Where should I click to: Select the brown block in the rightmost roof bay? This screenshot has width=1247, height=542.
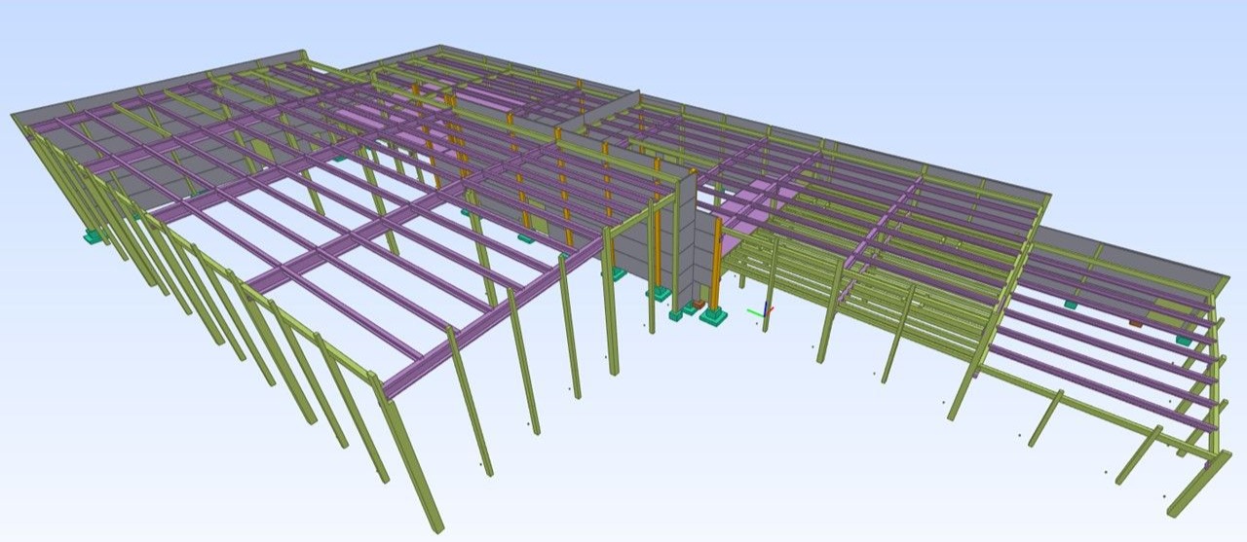point(1135,322)
